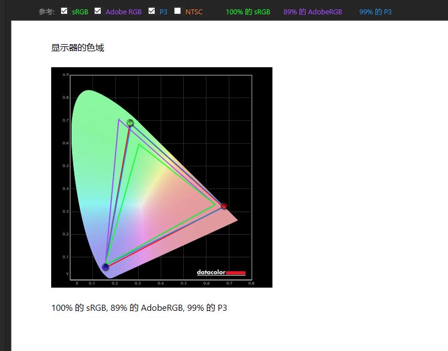Click the datacolor logo on chart
This screenshot has height=351, width=448.
click(221, 272)
